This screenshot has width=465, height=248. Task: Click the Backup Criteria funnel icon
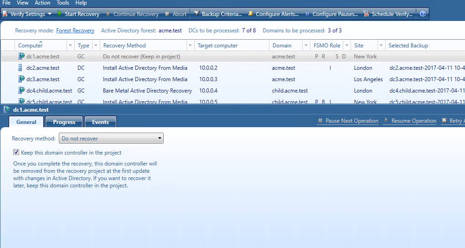point(196,14)
